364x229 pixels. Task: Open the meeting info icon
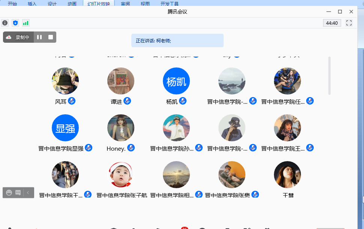click(5, 23)
